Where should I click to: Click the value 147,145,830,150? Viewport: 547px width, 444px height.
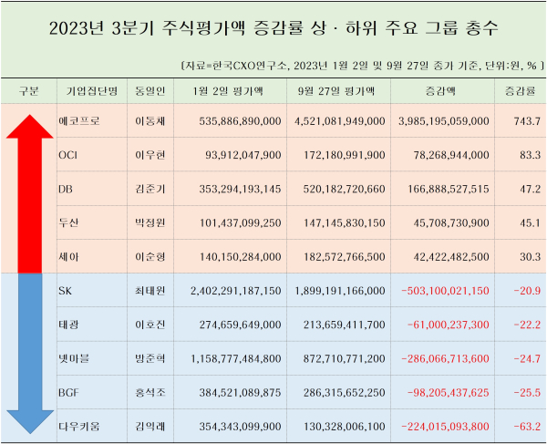(345, 223)
